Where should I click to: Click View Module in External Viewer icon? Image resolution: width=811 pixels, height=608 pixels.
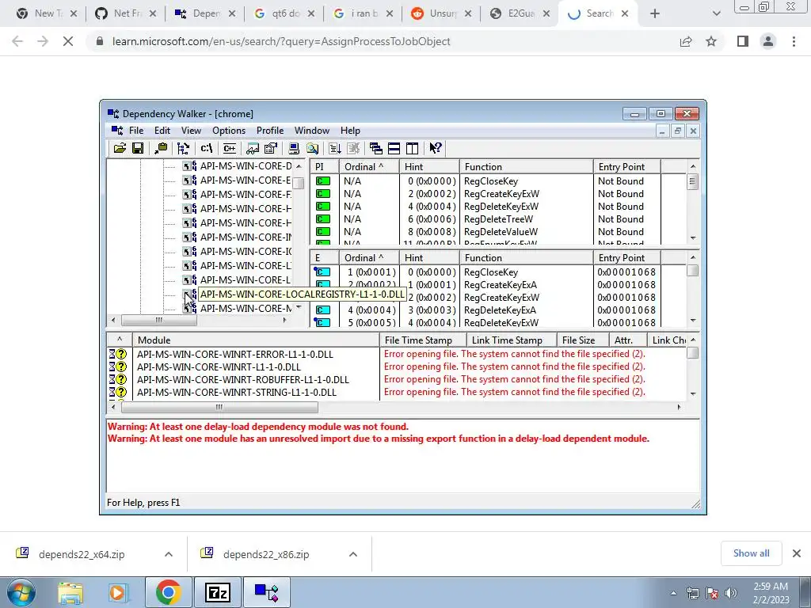[253, 148]
